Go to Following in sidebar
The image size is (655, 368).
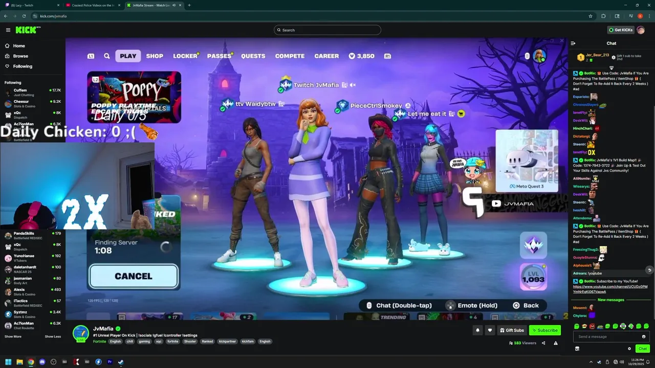tap(22, 66)
